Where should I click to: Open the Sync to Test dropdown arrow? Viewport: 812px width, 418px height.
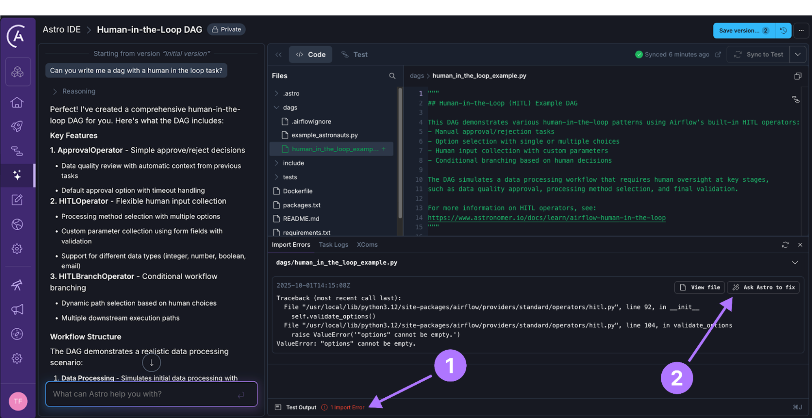(798, 54)
